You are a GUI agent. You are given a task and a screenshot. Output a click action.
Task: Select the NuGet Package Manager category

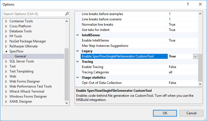tap(28, 41)
